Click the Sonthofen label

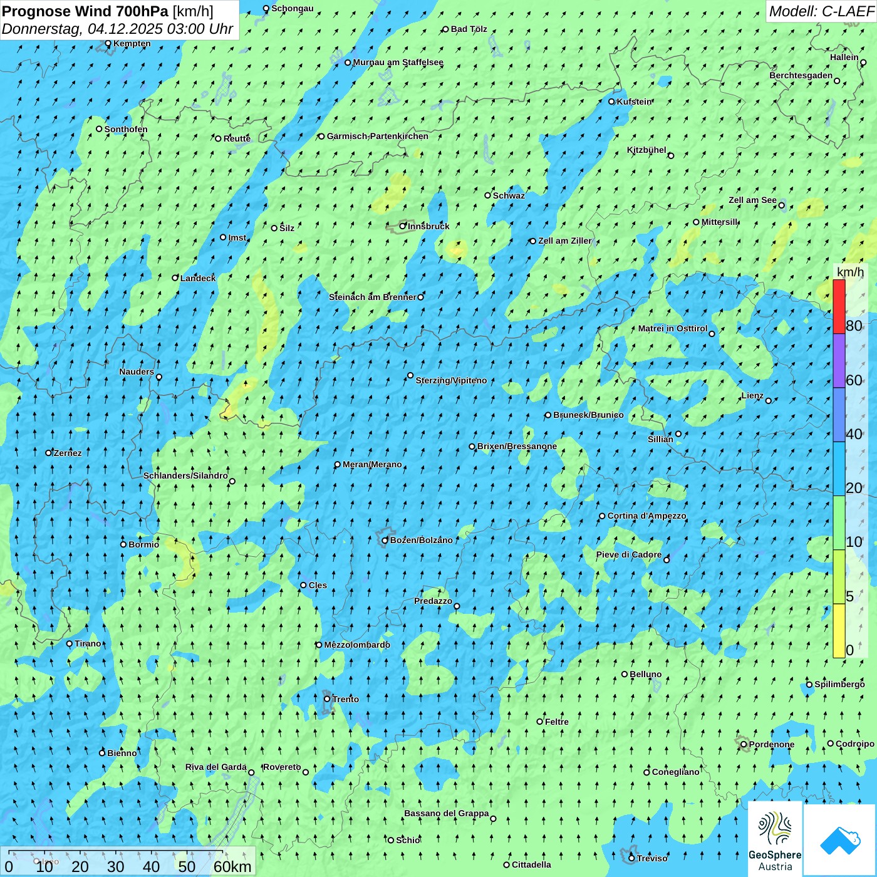pyautogui.click(x=126, y=129)
